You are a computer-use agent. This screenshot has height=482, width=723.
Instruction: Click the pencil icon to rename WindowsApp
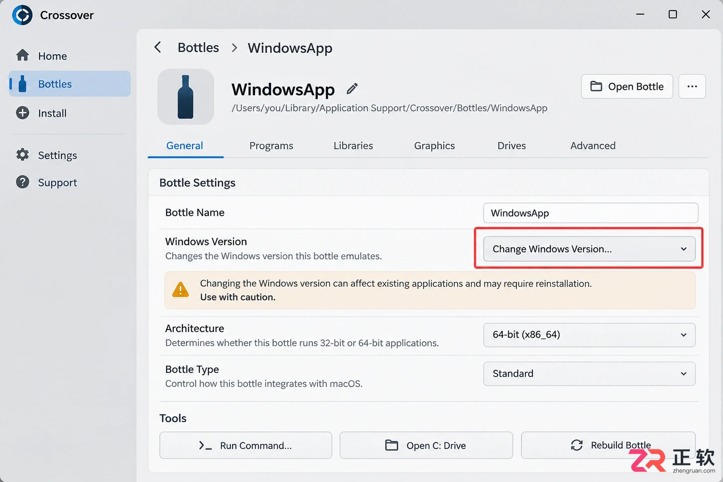[x=352, y=89]
